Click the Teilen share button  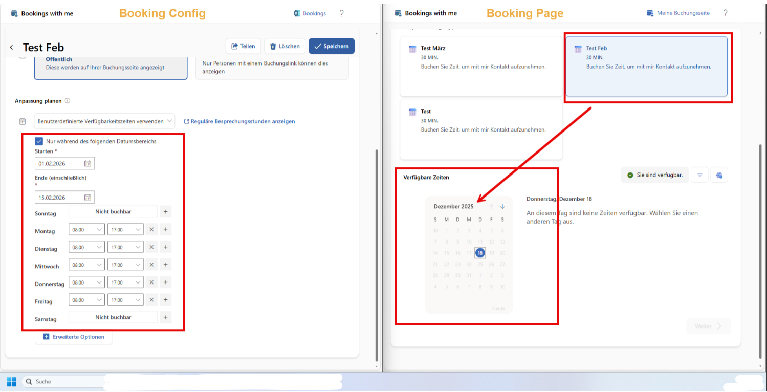tap(244, 46)
